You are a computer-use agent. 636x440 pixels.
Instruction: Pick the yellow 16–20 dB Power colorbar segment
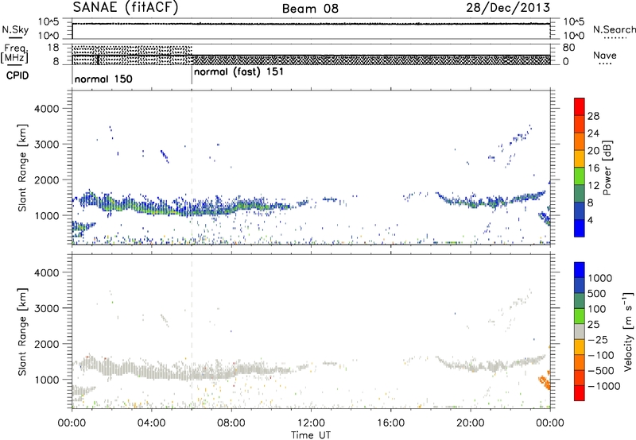tap(580, 158)
